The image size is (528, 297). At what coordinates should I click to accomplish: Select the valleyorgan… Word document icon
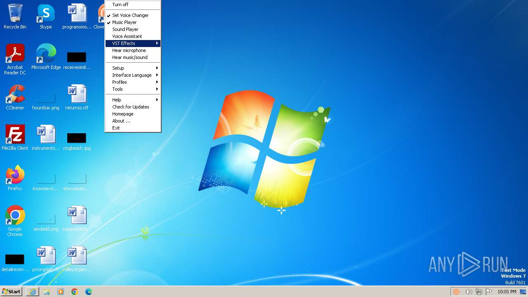tap(77, 259)
